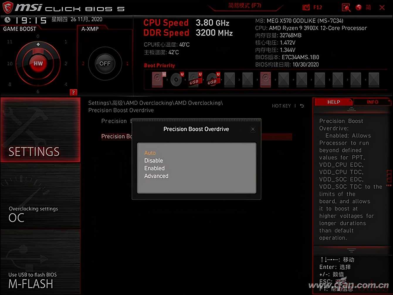Viewport: 393px width, 295px height.
Task: Click the last empty boot priority slot
Action: click(374, 79)
